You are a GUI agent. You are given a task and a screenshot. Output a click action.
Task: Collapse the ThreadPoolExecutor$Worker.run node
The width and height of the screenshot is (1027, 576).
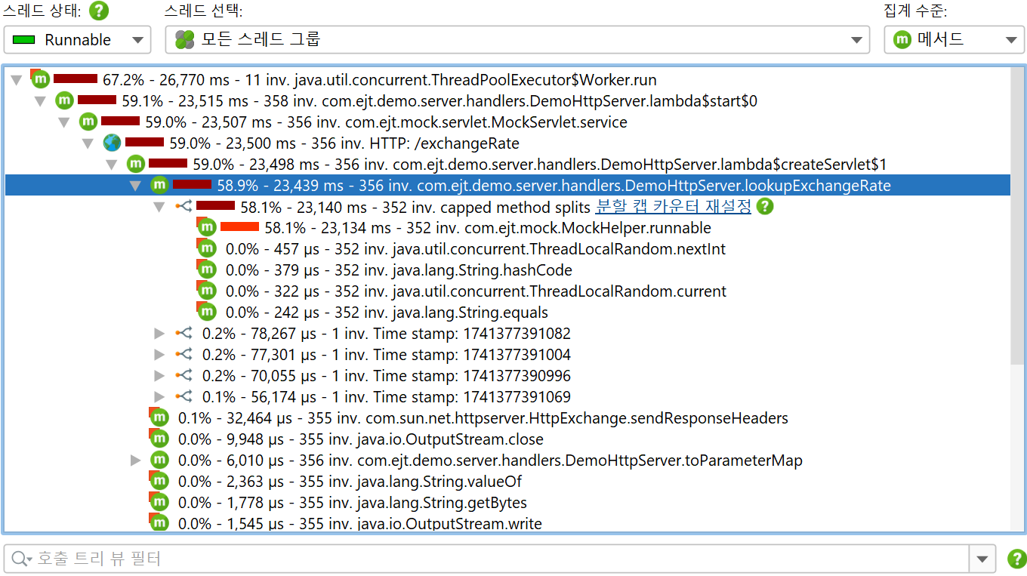17,80
